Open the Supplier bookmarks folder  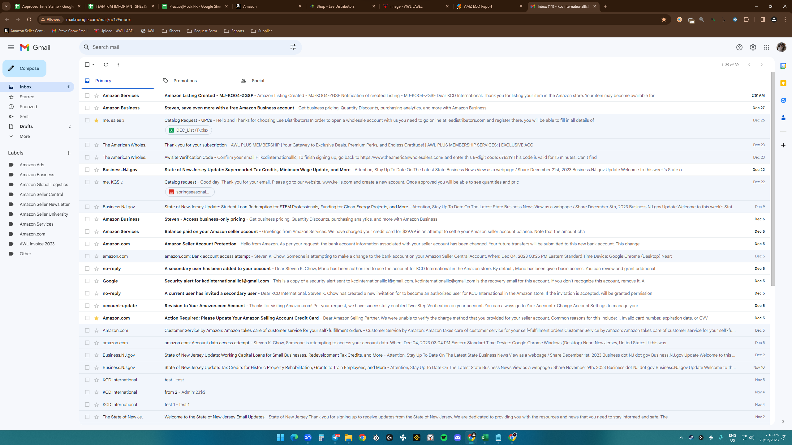[261, 31]
